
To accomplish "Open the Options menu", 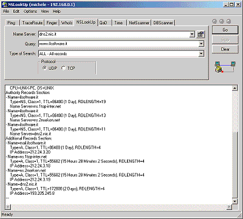I will 30,12.
